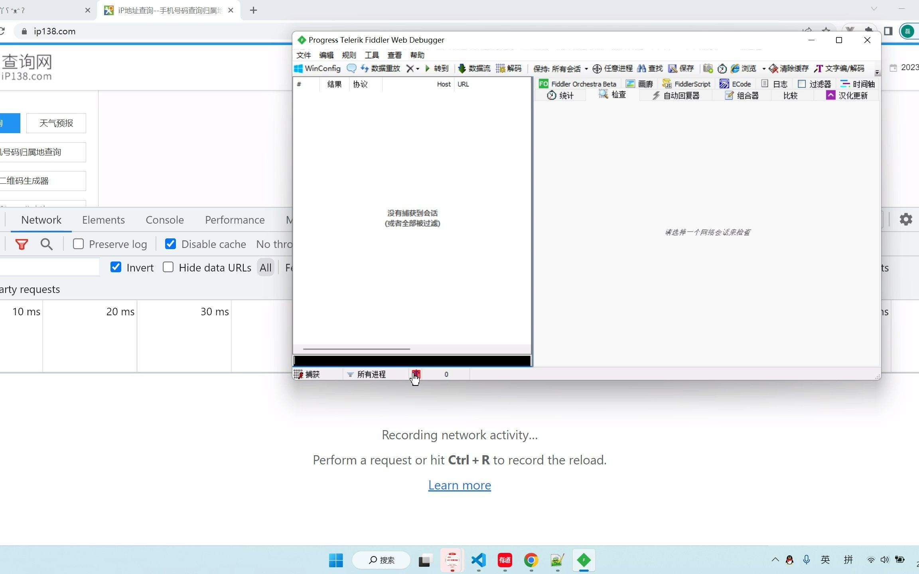Click the 解码 decode icon
Image resolution: width=919 pixels, height=574 pixels.
pyautogui.click(x=501, y=68)
